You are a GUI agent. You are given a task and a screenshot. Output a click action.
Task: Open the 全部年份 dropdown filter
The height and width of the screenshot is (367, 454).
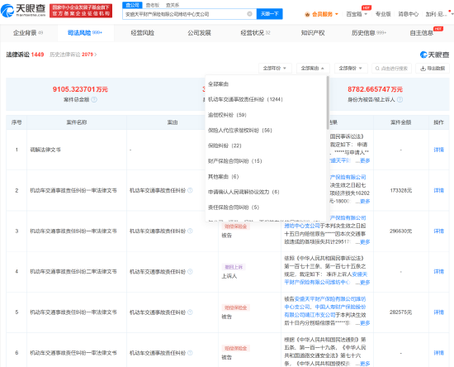[x=275, y=68]
